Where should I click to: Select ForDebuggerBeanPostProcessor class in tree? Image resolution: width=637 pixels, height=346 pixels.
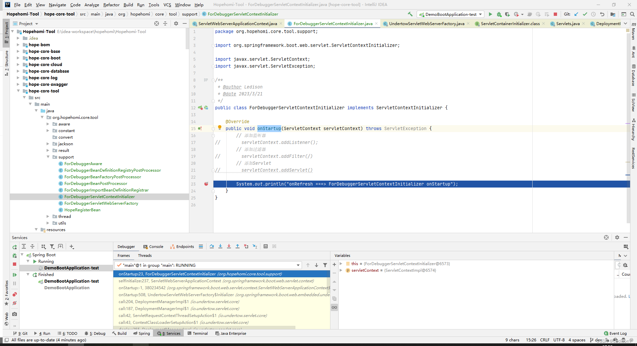[96, 183]
